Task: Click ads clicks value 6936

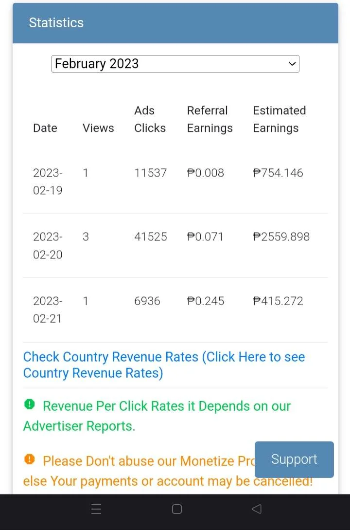Action: click(147, 301)
